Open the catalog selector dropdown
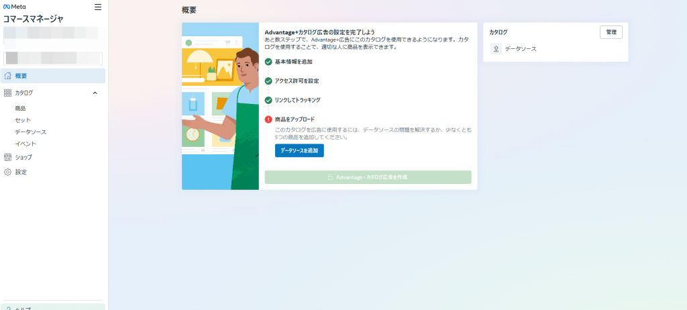This screenshot has height=310, width=687. tap(53, 59)
